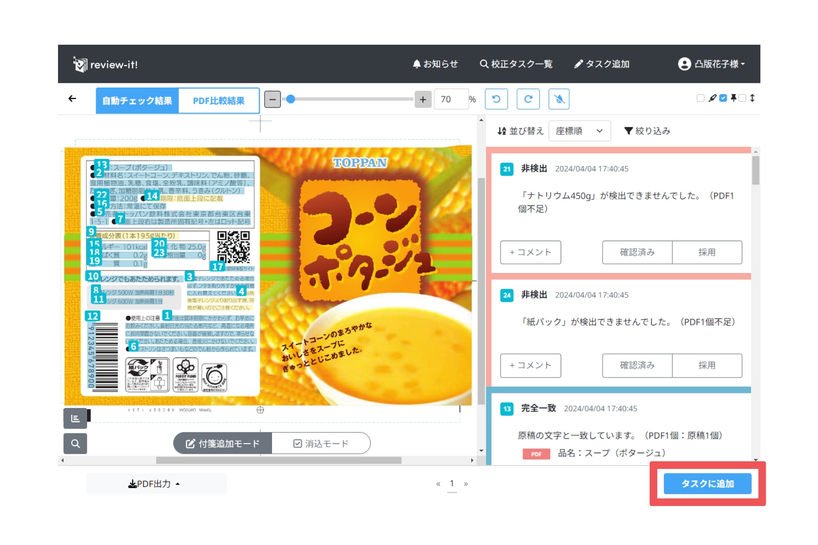Check the up-down arrow checkbox
Image resolution: width=818 pixels, height=545 pixels.
742,98
